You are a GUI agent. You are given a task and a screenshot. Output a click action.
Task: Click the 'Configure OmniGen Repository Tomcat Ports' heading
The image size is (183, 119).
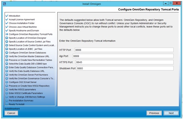148,10
